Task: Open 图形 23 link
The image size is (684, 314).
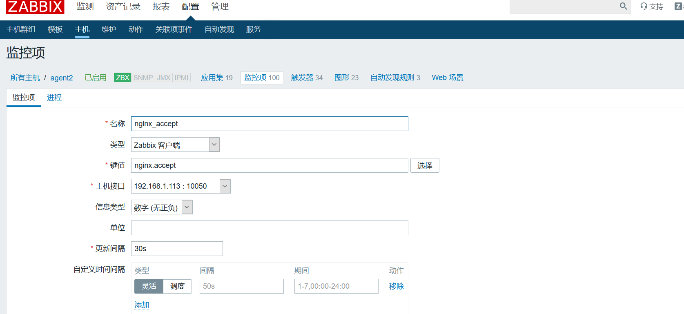Action: coord(346,78)
